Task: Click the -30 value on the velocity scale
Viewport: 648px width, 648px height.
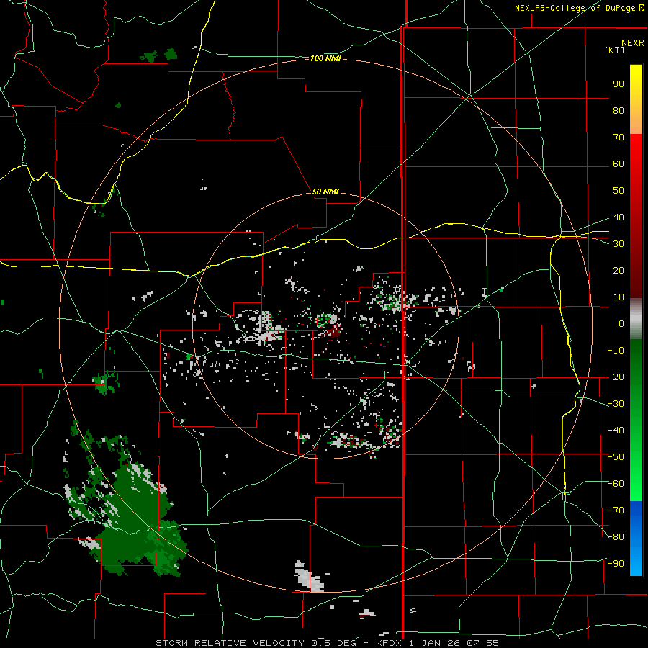Action: point(616,404)
